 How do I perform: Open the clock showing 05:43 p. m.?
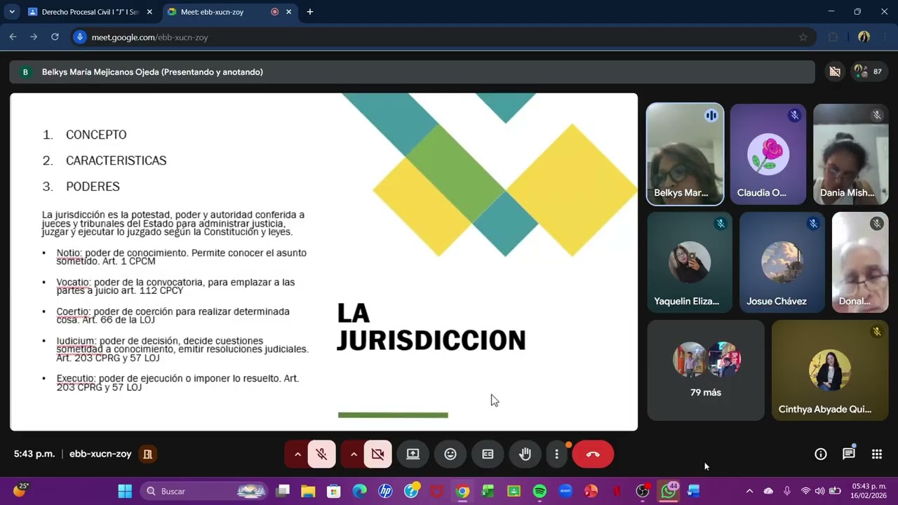point(869,491)
